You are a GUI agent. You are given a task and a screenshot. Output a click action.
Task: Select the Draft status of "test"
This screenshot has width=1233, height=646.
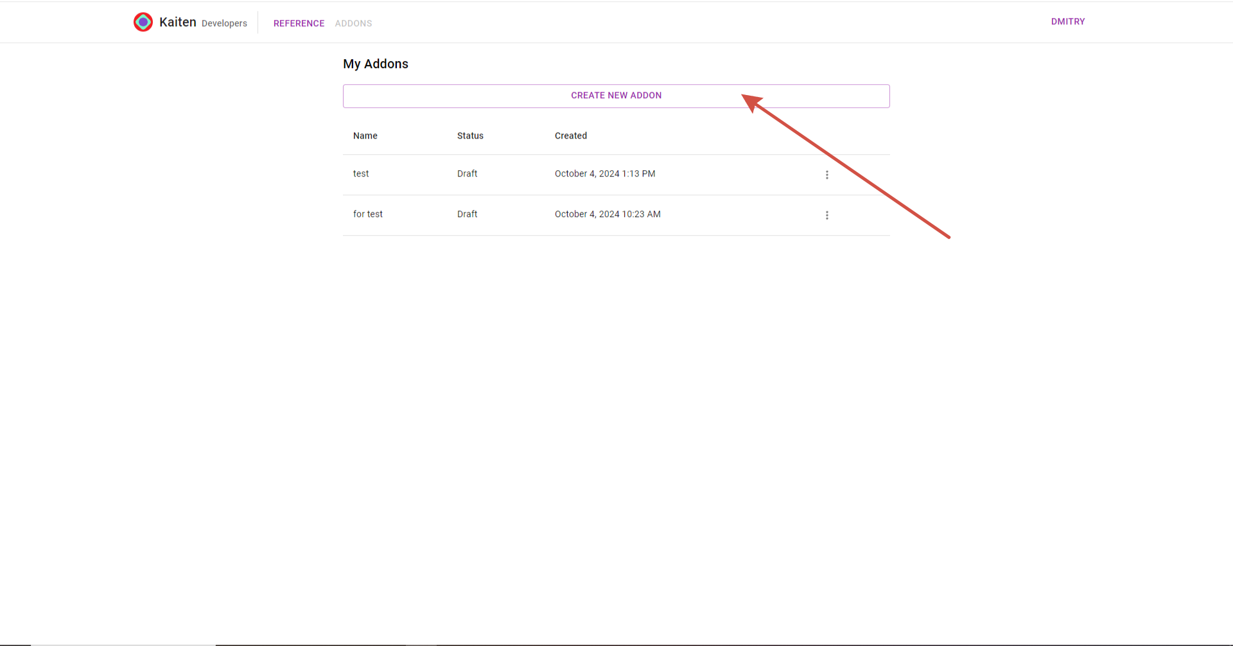coord(467,173)
